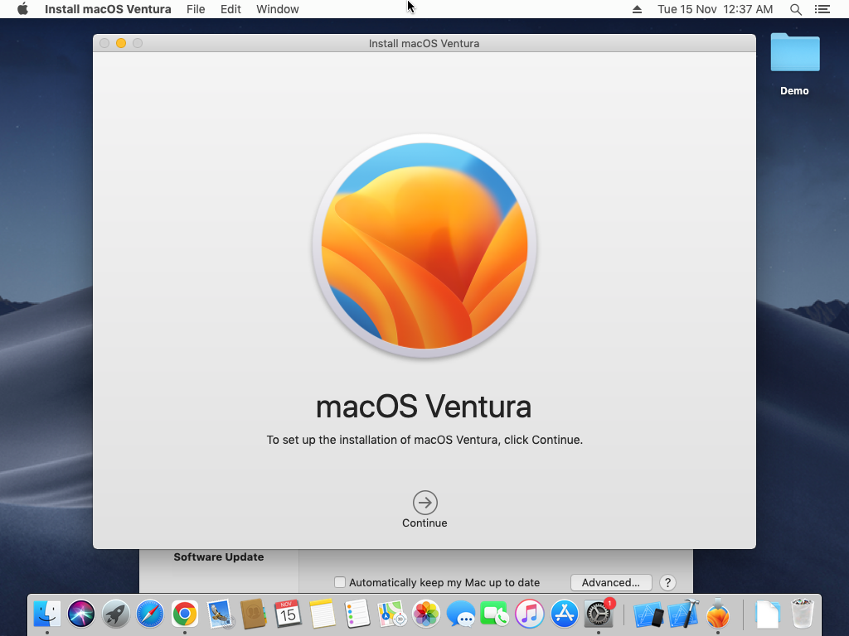This screenshot has width=849, height=636.
Task: Open Maps from the Dock
Action: coord(391,614)
